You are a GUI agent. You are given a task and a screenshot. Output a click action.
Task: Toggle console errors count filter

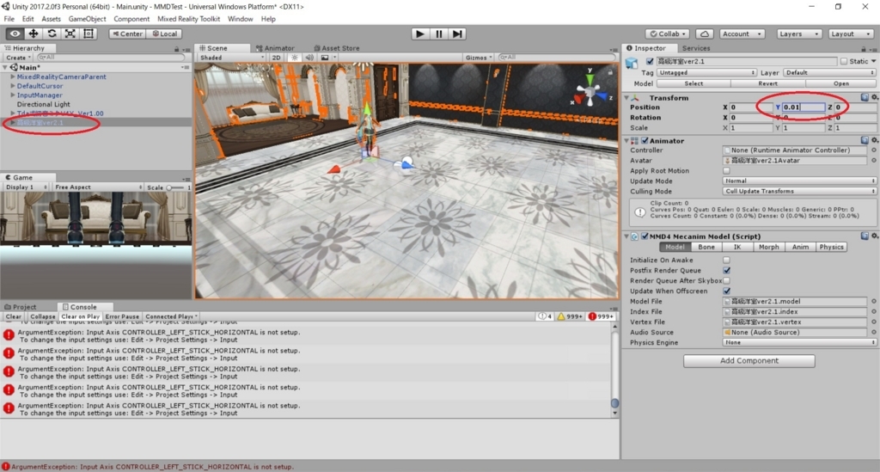pos(601,316)
